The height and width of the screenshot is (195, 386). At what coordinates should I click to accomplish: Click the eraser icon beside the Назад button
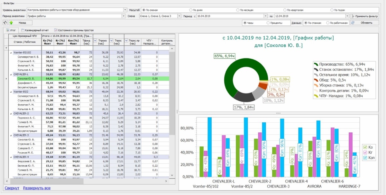point(5,23)
